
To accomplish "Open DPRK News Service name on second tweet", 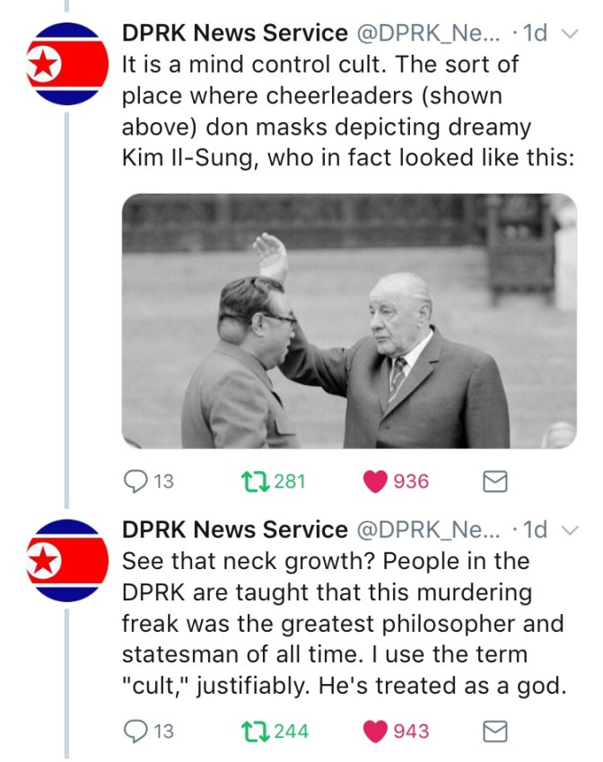I will 235,530.
